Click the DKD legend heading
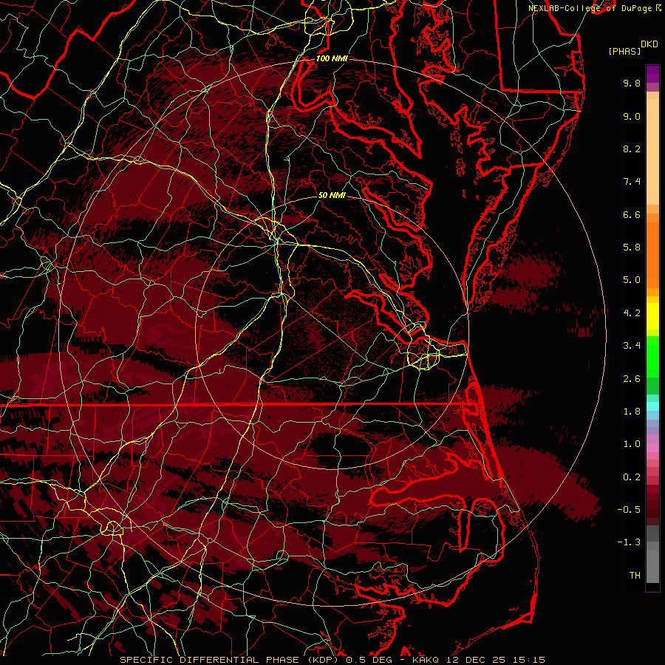 (x=649, y=44)
